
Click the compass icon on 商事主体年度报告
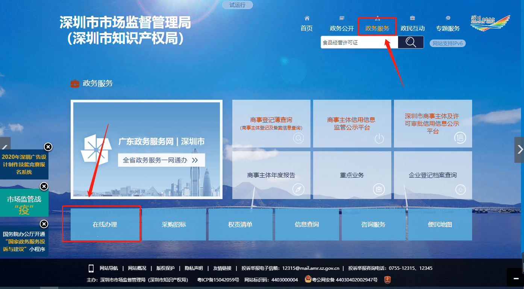(298, 189)
